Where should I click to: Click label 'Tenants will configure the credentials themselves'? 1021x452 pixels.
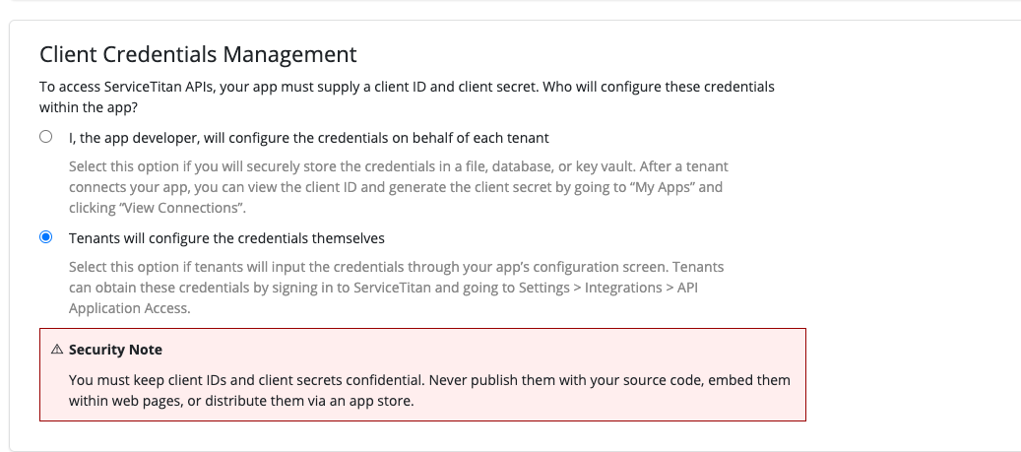click(x=226, y=238)
